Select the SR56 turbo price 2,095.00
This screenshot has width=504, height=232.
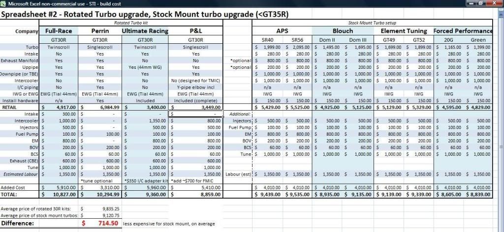point(297,47)
